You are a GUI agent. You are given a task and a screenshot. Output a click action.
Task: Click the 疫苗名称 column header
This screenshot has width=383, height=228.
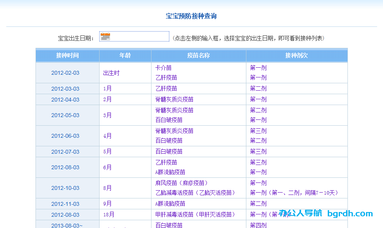(x=198, y=55)
